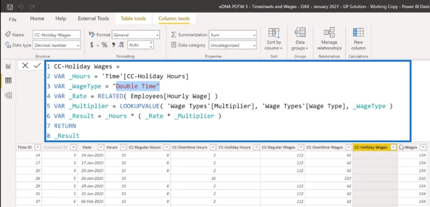The width and height of the screenshot is (430, 207).
Task: Open the Time ID column filter dropdown
Action: 38,147
